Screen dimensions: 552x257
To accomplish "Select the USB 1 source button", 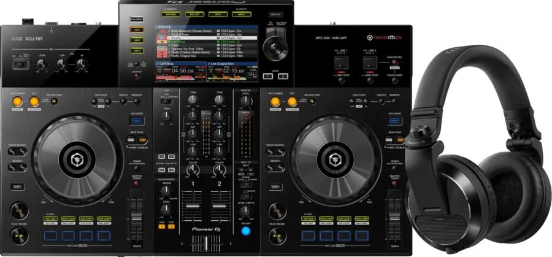I will [x=136, y=40].
